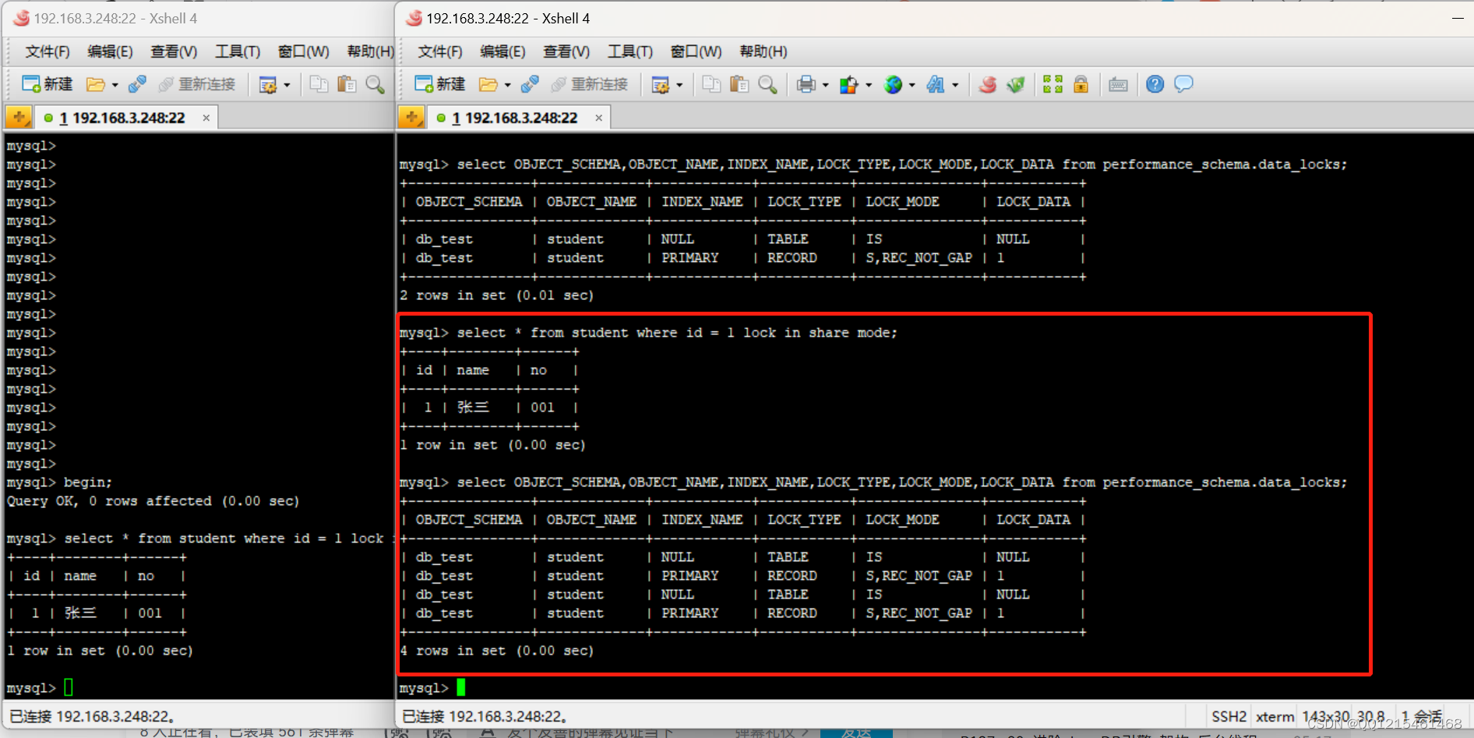Image resolution: width=1474 pixels, height=738 pixels.
Task: Click Open folder icon in right Xshell toolbar
Action: point(488,84)
